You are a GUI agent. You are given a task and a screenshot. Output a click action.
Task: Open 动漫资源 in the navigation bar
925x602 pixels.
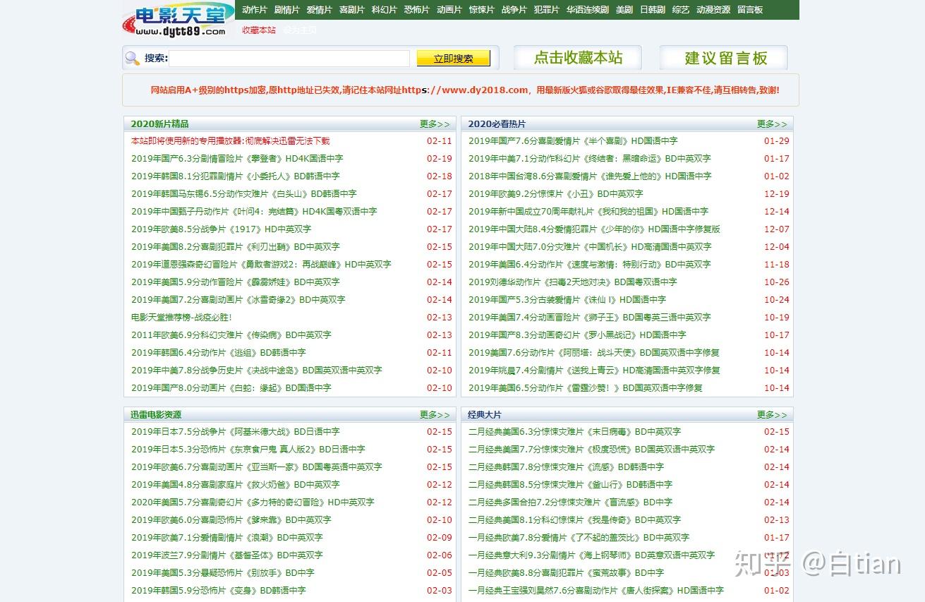click(x=713, y=10)
